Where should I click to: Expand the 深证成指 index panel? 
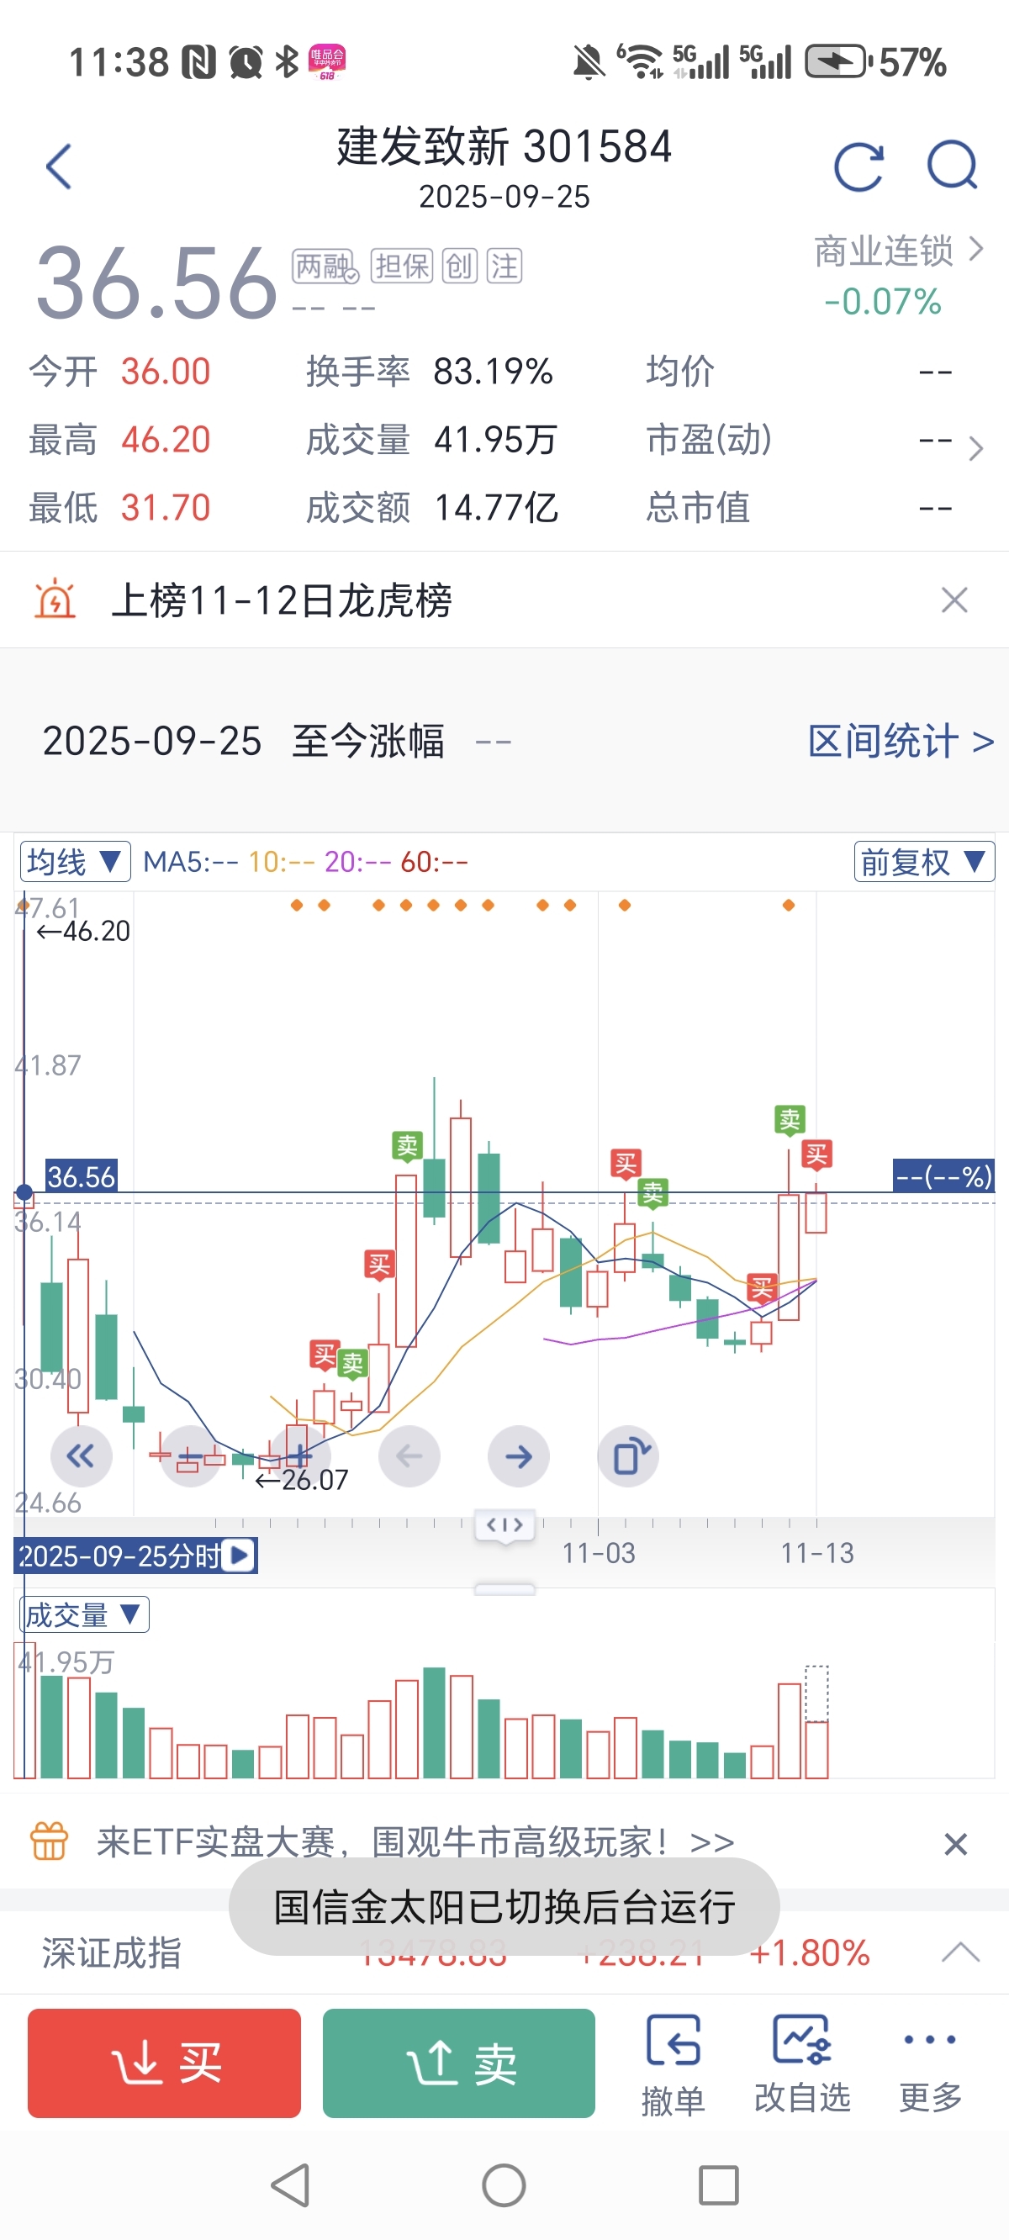tap(960, 1953)
